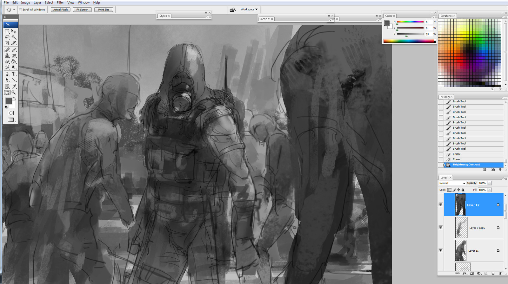Enable Scroll All Windows checkbox
This screenshot has height=284, width=508.
point(20,10)
